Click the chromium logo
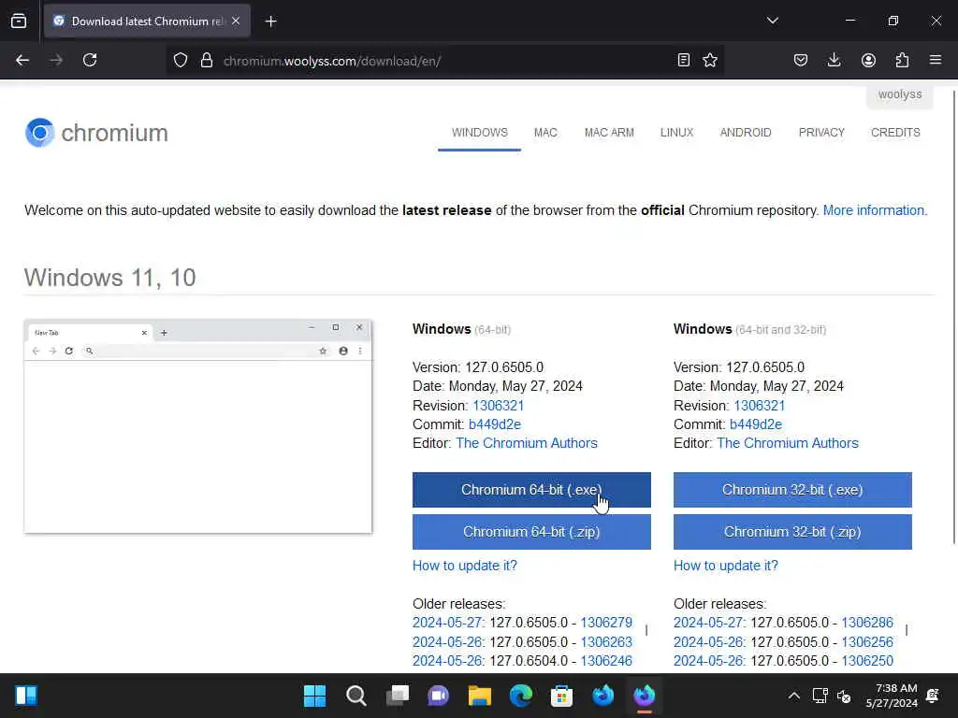 pyautogui.click(x=96, y=133)
